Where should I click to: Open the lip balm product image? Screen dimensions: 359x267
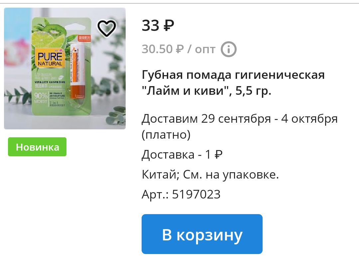point(65,68)
